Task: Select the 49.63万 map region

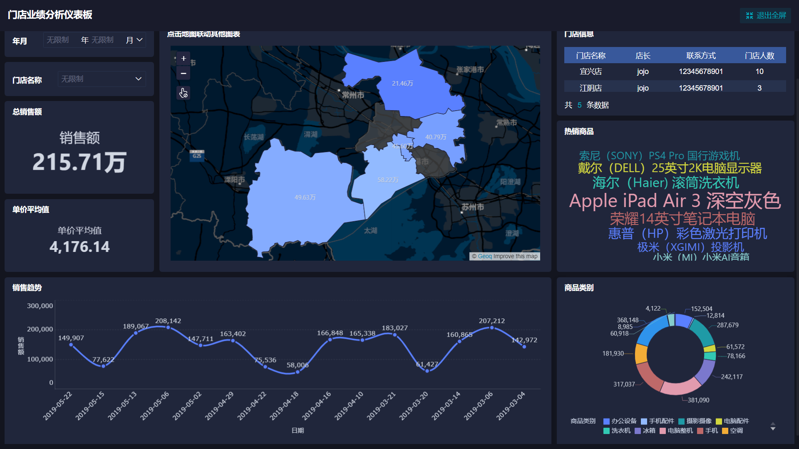Action: tap(305, 197)
